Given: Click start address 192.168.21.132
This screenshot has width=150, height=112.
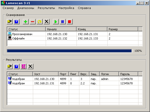Looking at the screenshot, I should click(57, 38).
